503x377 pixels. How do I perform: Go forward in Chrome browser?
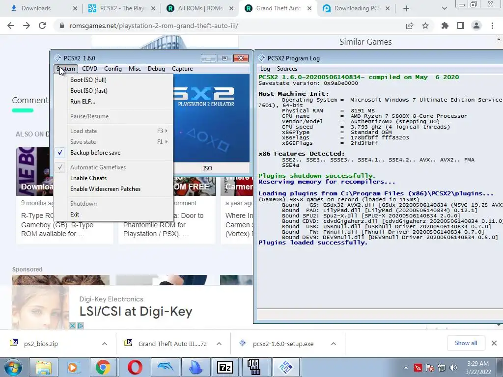tap(27, 26)
